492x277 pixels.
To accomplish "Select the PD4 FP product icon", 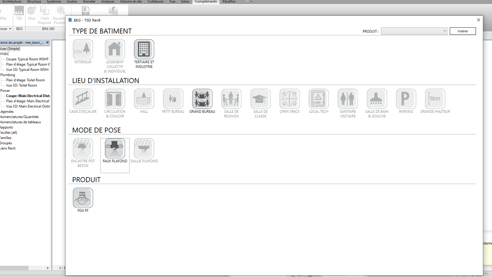I will pos(83,198).
